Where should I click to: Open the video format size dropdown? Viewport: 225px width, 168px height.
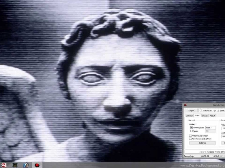[223, 128]
